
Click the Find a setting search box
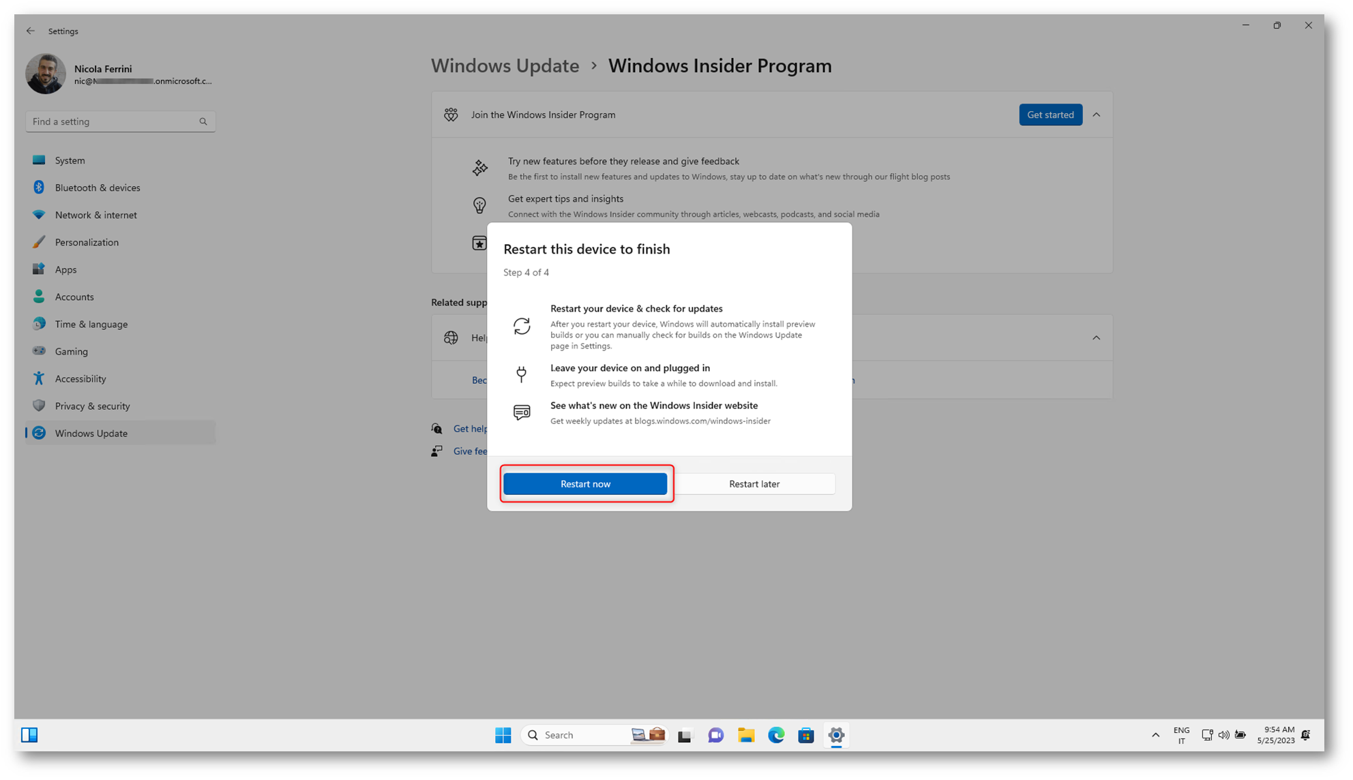click(113, 121)
